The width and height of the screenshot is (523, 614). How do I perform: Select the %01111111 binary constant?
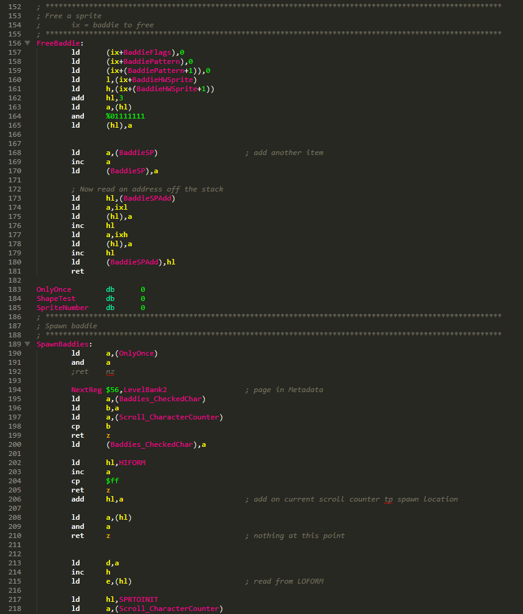click(x=124, y=116)
